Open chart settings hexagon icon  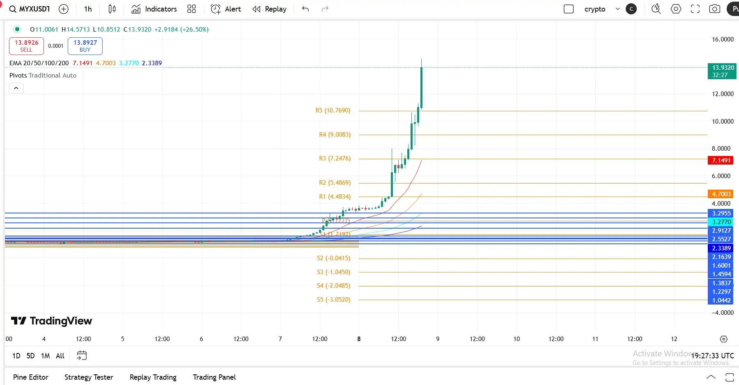click(x=676, y=9)
